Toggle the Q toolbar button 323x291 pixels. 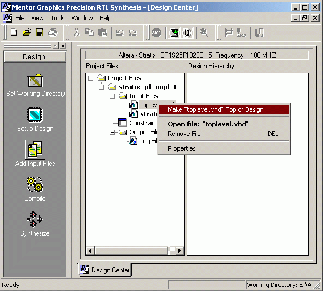[187, 33]
